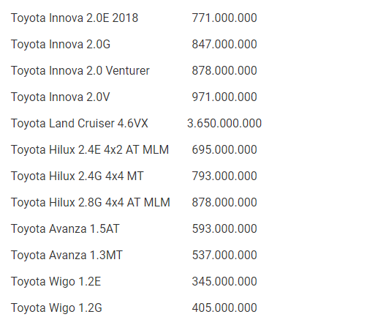Screen dimensions: 375x328
Task: Select the price 771.000.000
Action: point(224,18)
